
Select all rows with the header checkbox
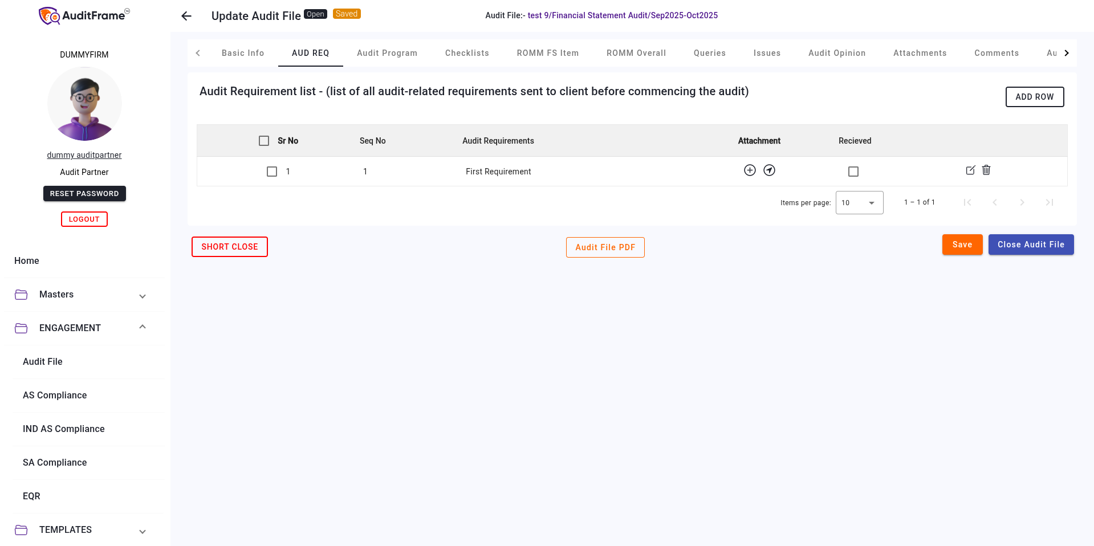pyautogui.click(x=263, y=140)
